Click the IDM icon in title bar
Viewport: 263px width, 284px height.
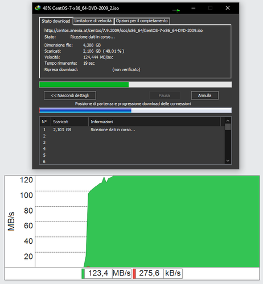38,8
